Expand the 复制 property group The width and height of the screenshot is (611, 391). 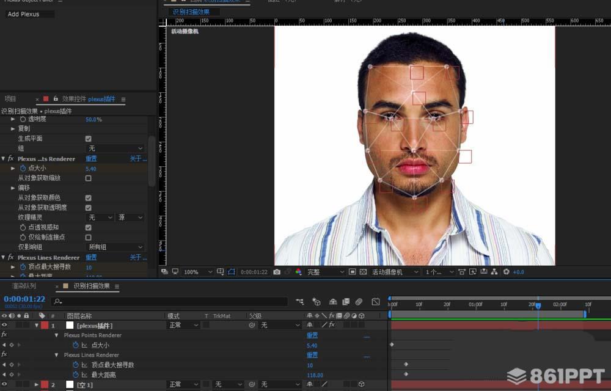click(x=13, y=128)
